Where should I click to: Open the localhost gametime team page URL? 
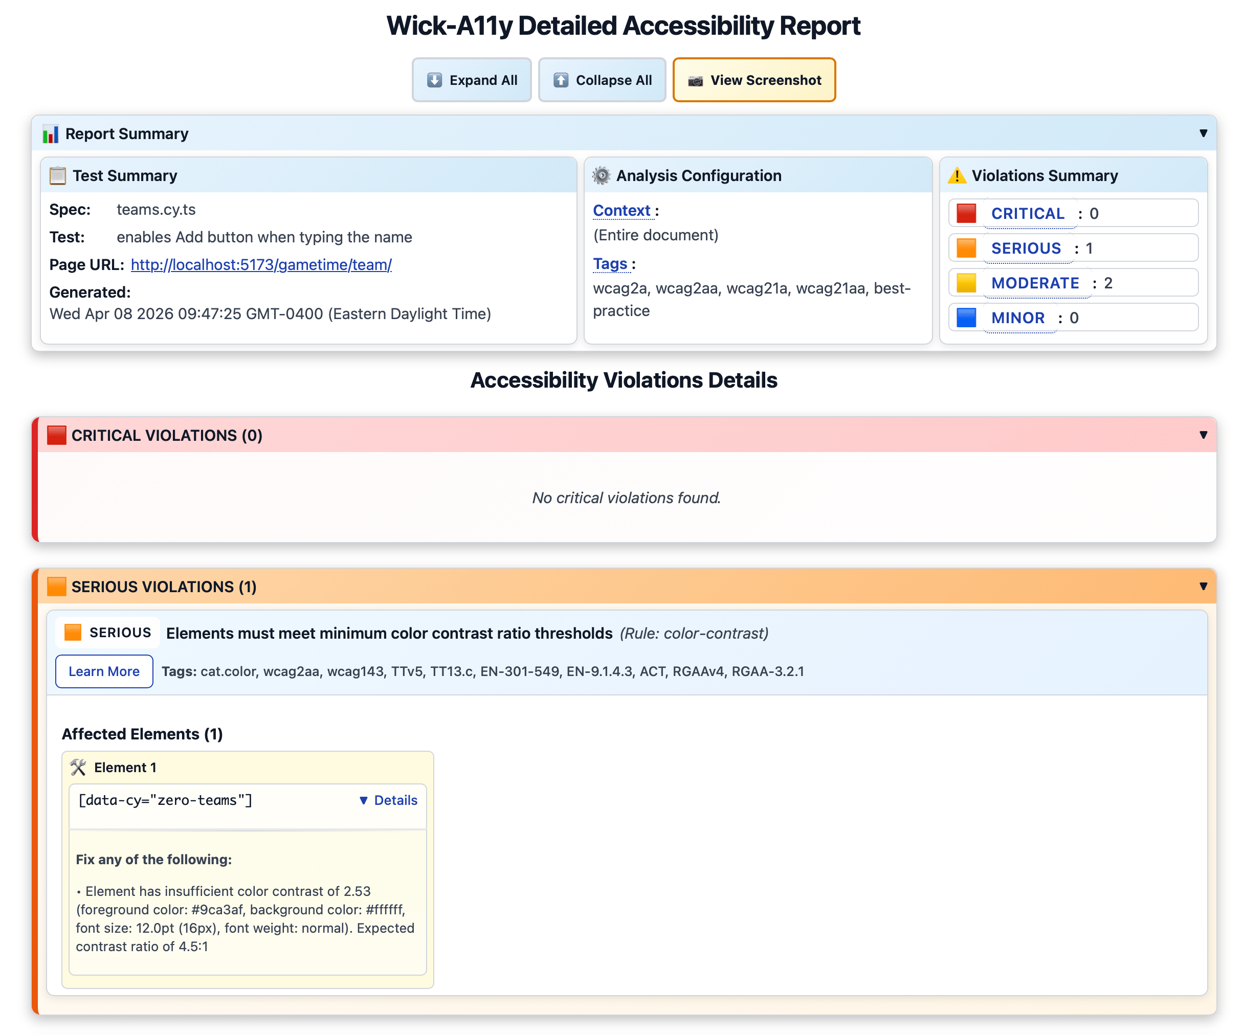pos(261,264)
